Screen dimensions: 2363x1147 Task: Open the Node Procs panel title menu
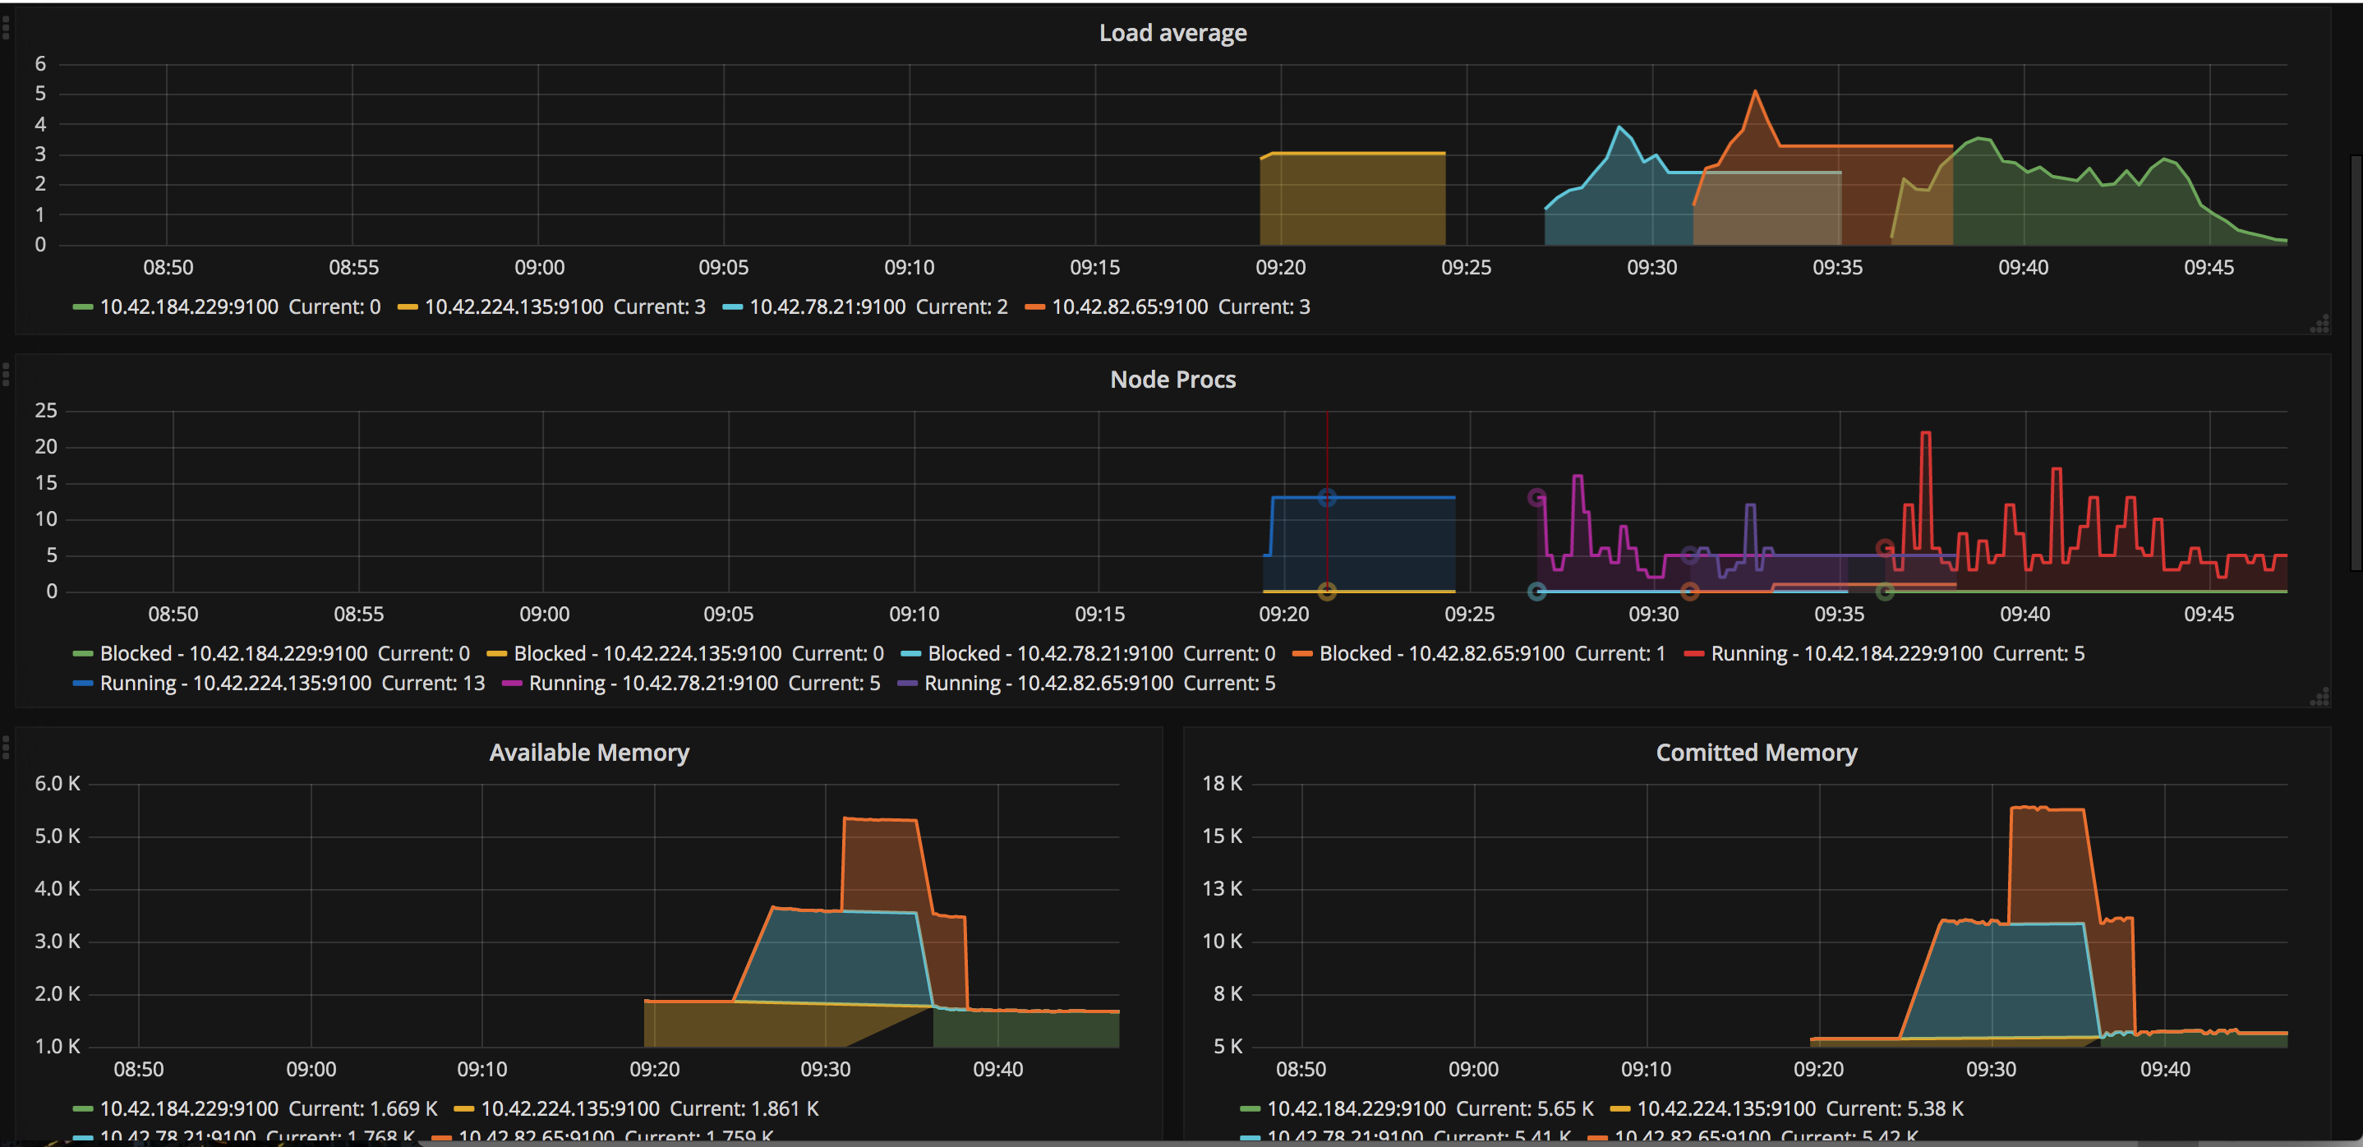tap(1172, 380)
